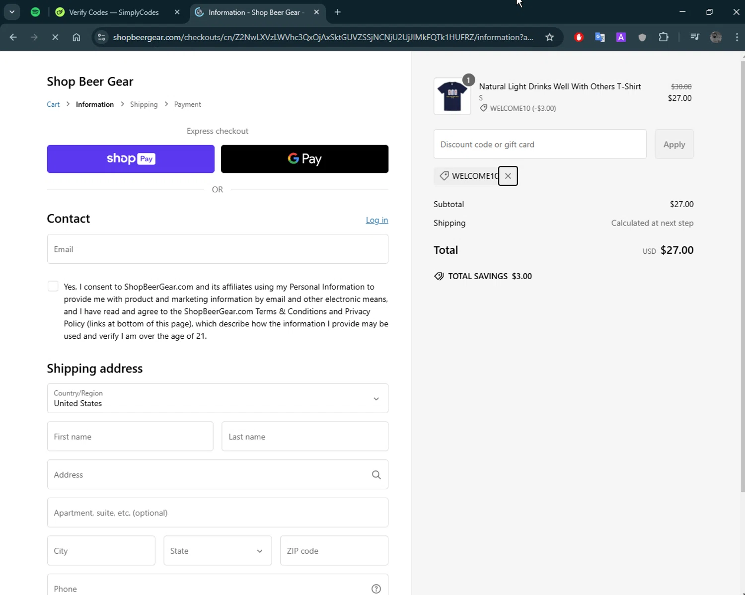The image size is (745, 595).
Task: Focus the Email field
Action: pos(218,249)
